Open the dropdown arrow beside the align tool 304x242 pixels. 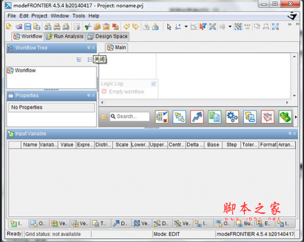pos(230,26)
